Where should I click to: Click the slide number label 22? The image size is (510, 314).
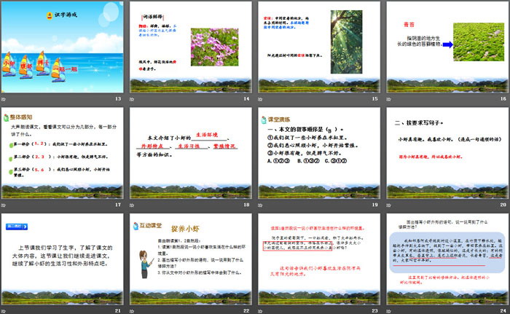(x=246, y=311)
